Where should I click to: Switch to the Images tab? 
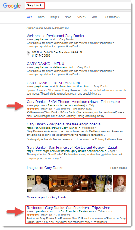55,17
